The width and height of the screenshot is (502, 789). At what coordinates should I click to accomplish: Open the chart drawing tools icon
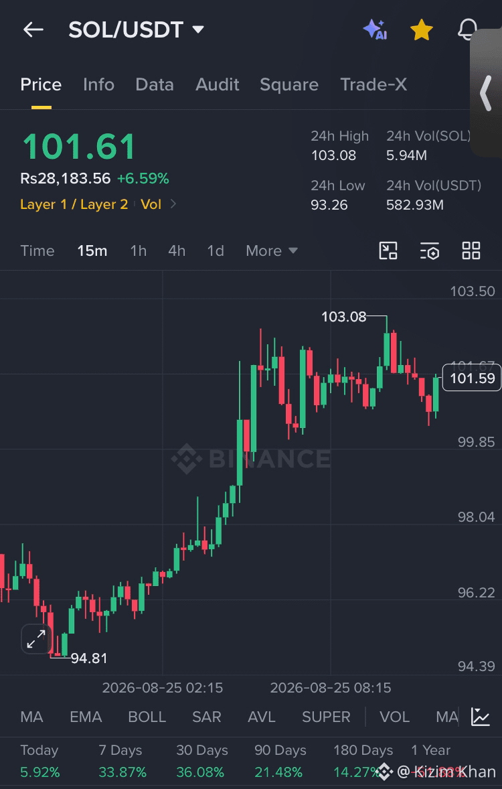388,250
